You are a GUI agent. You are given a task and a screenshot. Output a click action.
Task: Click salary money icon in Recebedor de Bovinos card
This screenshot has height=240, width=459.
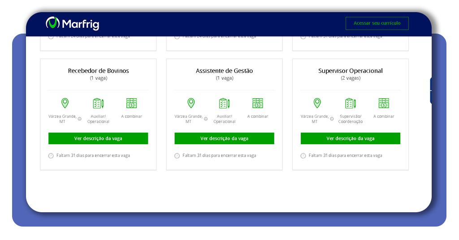click(131, 103)
